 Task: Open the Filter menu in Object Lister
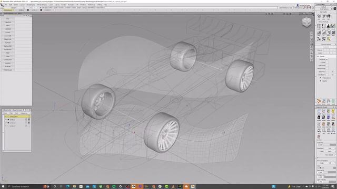(11, 113)
